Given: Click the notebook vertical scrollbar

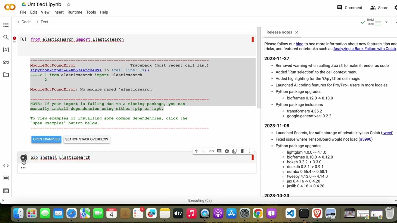Looking at the screenshot, I should click(x=259, y=68).
